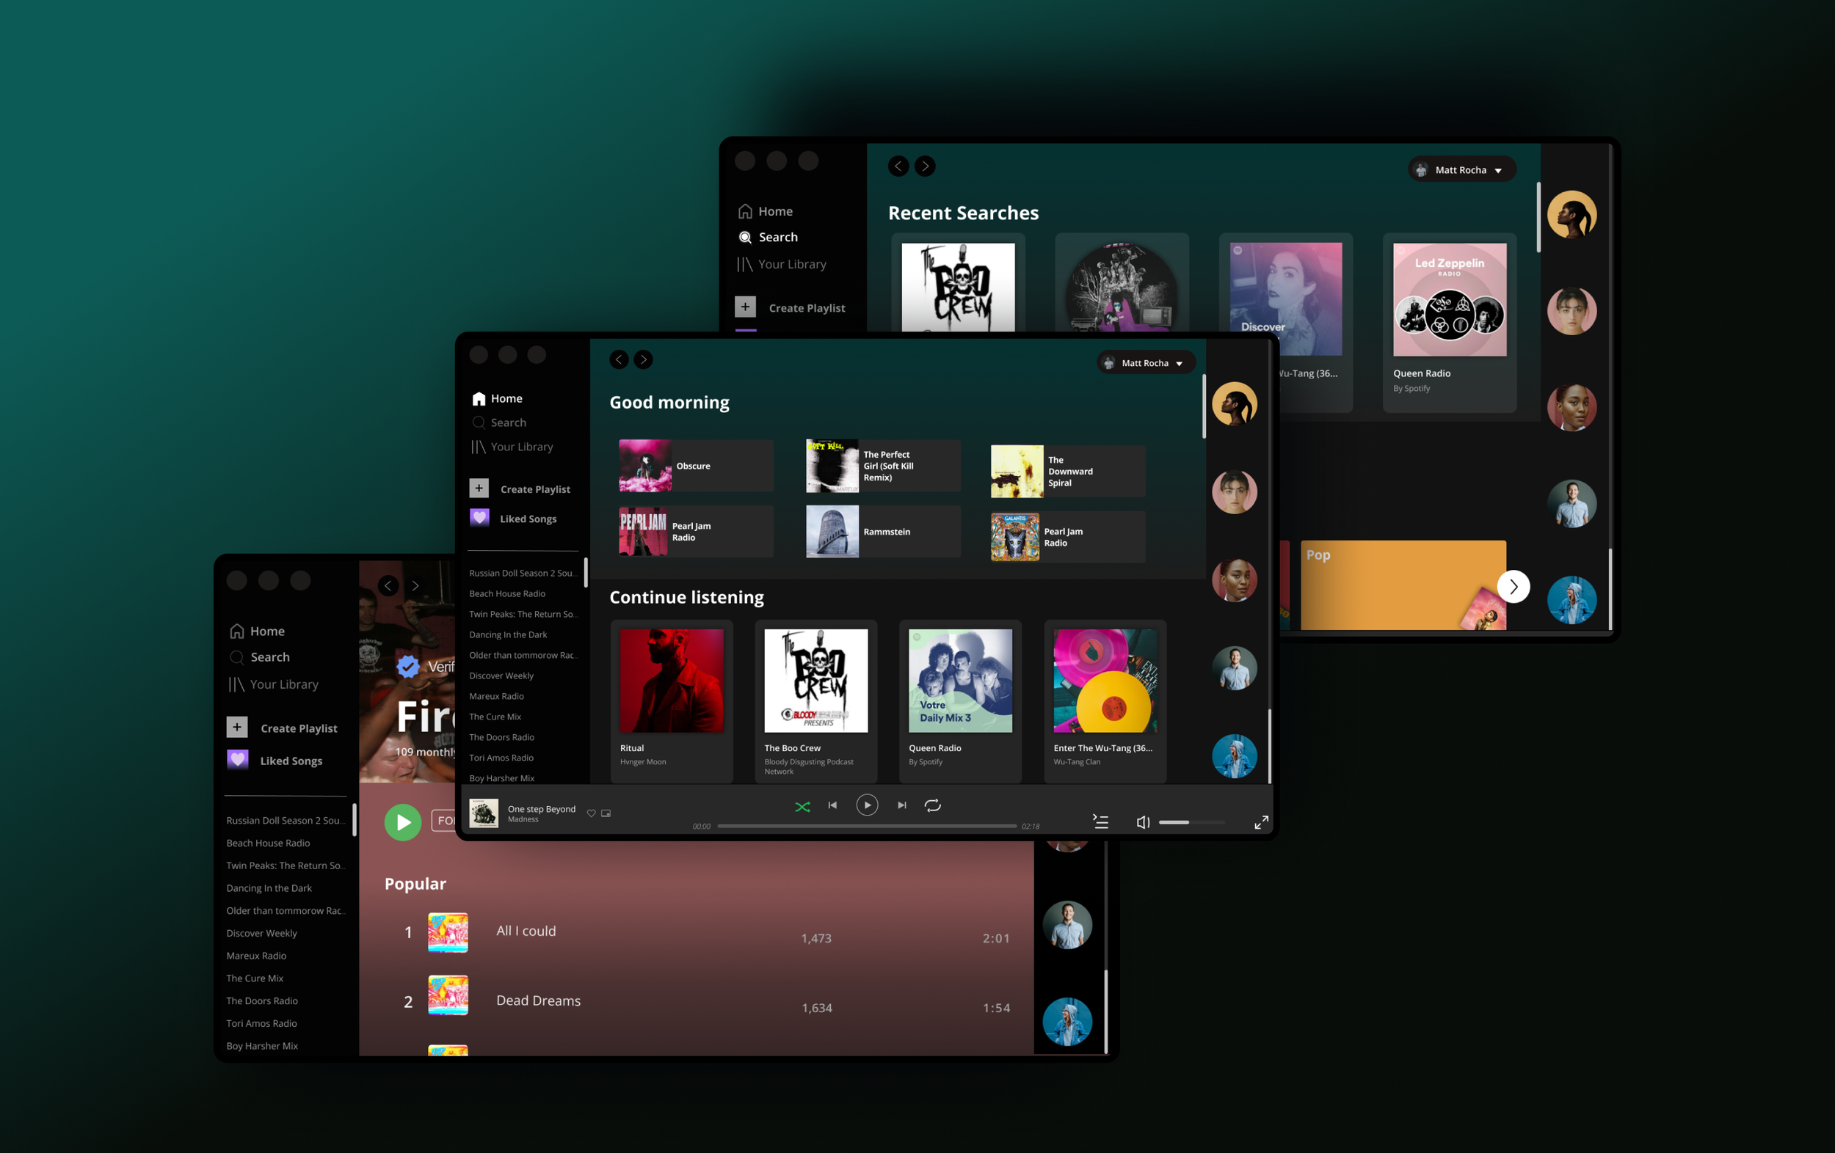This screenshot has height=1153, width=1835.
Task: Select Search in the Good morning window sidebar
Action: [x=507, y=422]
